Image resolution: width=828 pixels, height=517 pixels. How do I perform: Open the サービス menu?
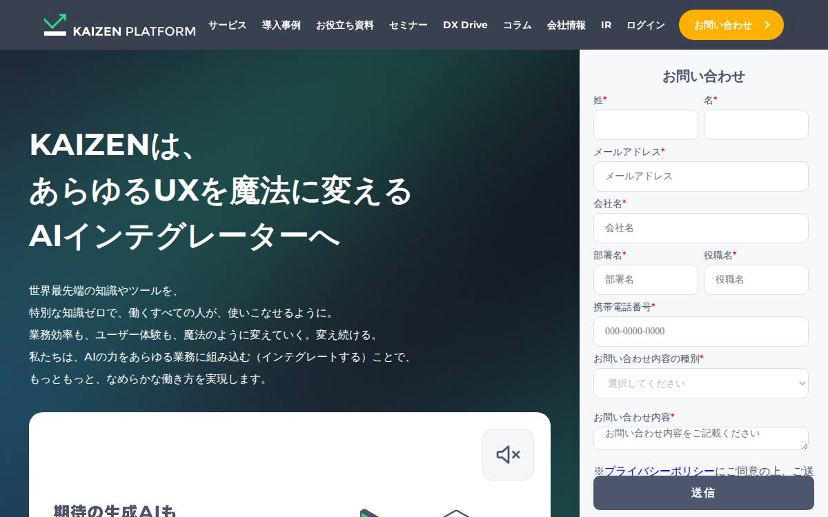point(227,25)
